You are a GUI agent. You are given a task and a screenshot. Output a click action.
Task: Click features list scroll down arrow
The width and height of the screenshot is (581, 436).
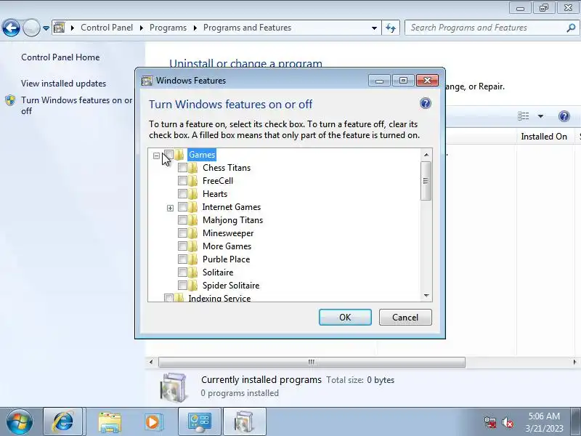point(426,296)
